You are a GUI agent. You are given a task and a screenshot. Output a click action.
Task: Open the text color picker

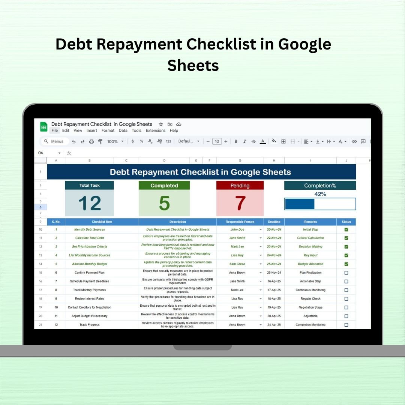262,141
